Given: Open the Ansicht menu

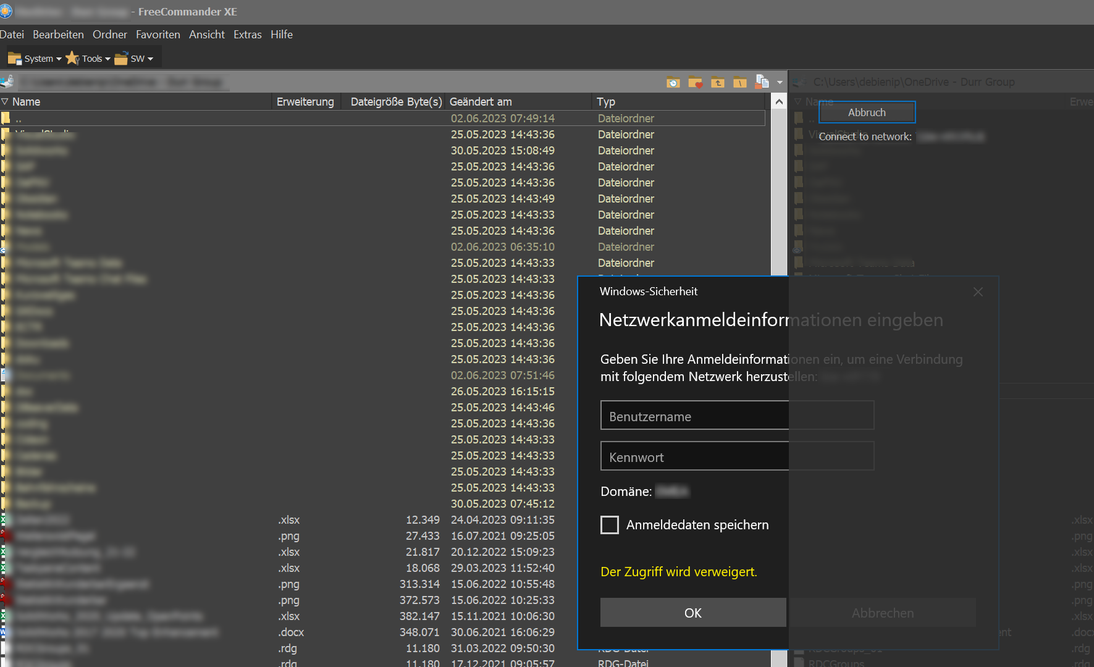Looking at the screenshot, I should [x=206, y=35].
